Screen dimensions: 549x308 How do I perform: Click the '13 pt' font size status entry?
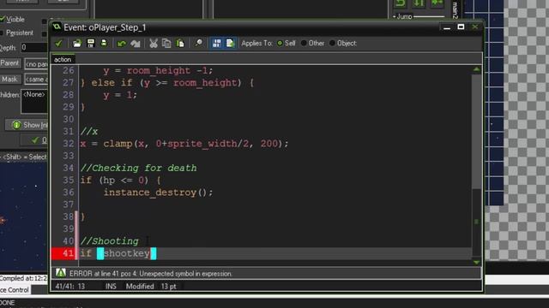(168, 287)
